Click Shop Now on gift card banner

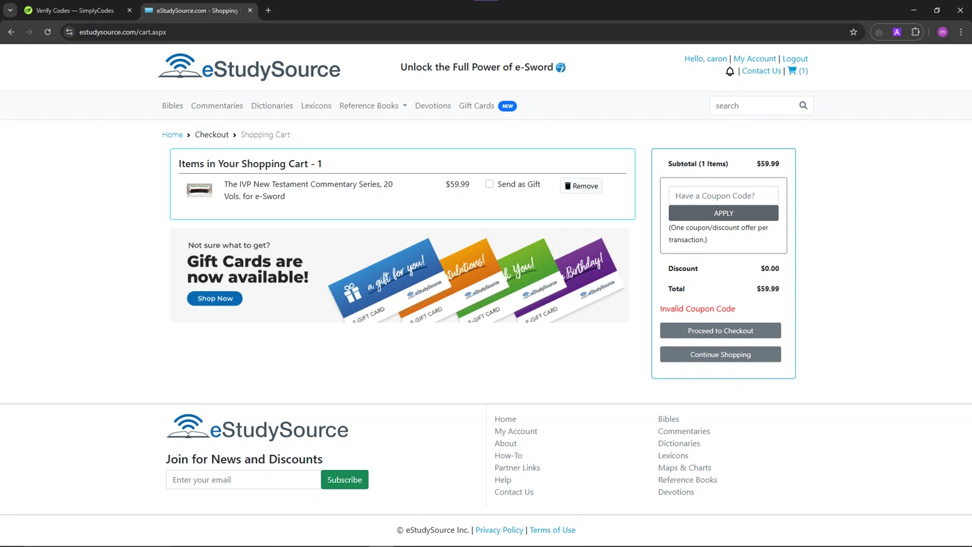point(215,299)
